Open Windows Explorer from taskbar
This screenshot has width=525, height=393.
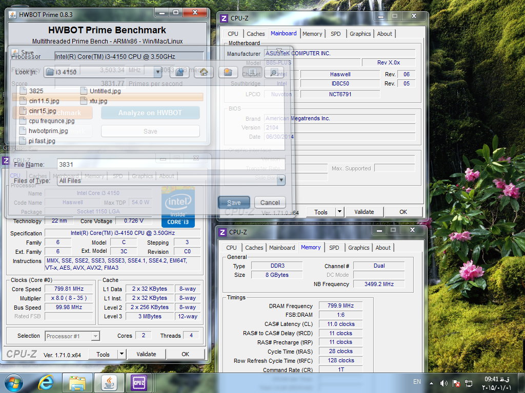(x=77, y=383)
